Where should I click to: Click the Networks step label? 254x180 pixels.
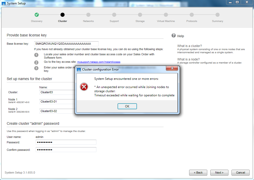tap(88, 21)
